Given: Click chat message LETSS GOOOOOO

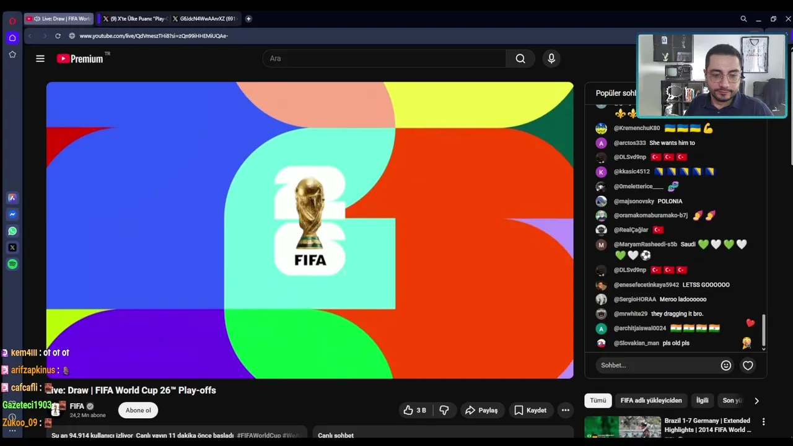Looking at the screenshot, I should (706, 285).
